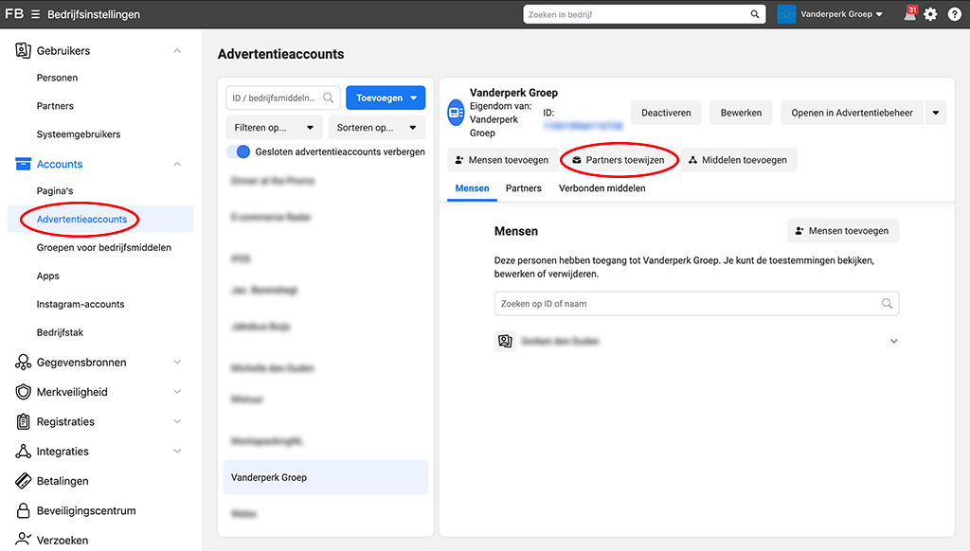
Task: Open the hamburger menu next to FB
Action: (x=35, y=14)
